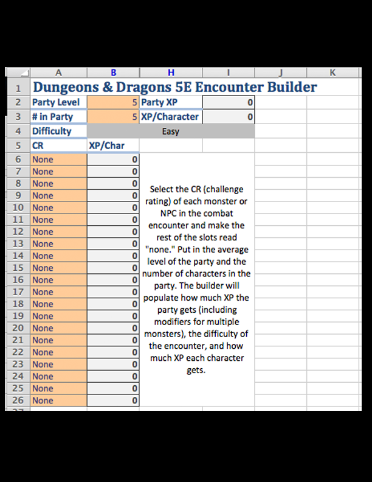Screen dimensions: 372x482
Task: Open the CR dropdown cell in row 11
Action: click(58, 220)
